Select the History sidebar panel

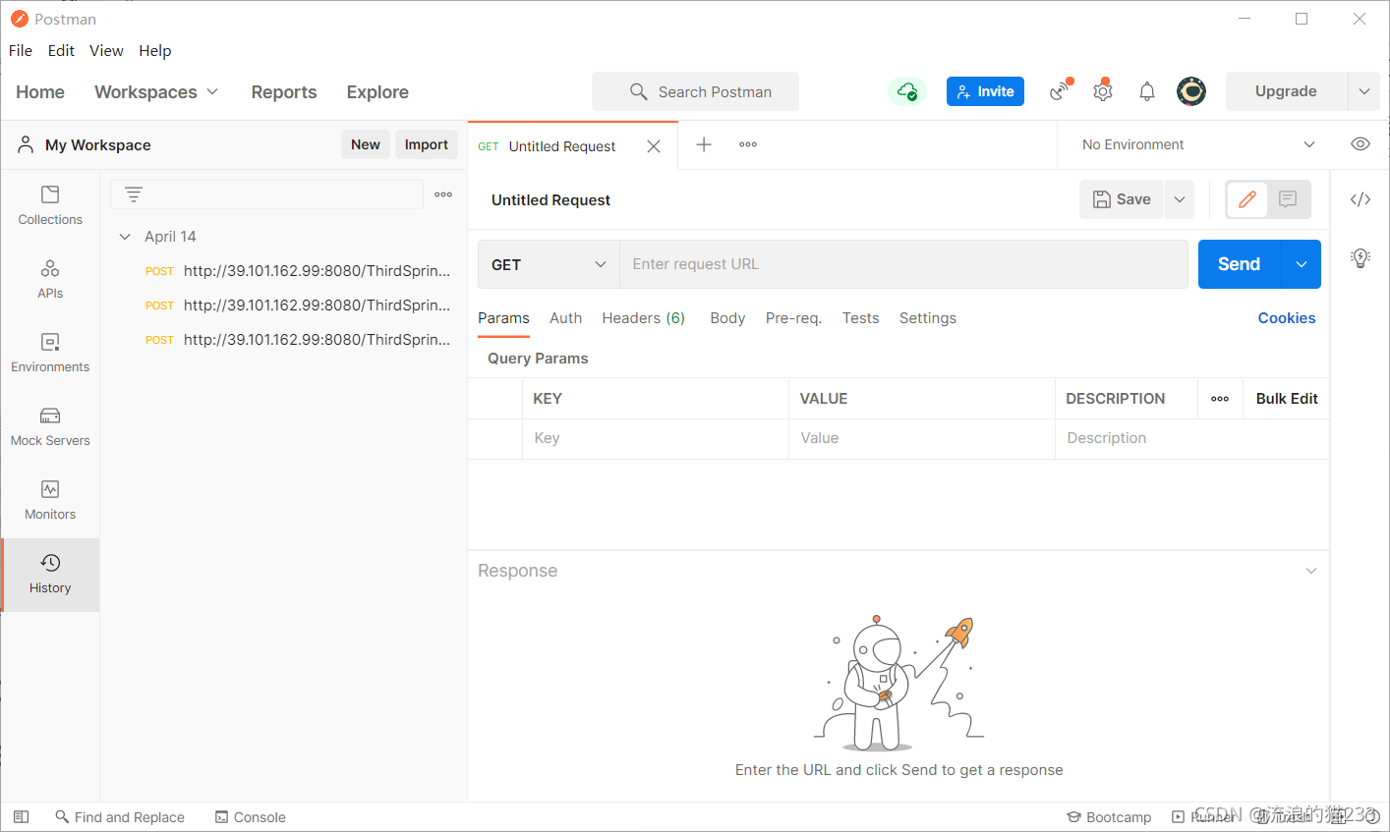pyautogui.click(x=50, y=575)
